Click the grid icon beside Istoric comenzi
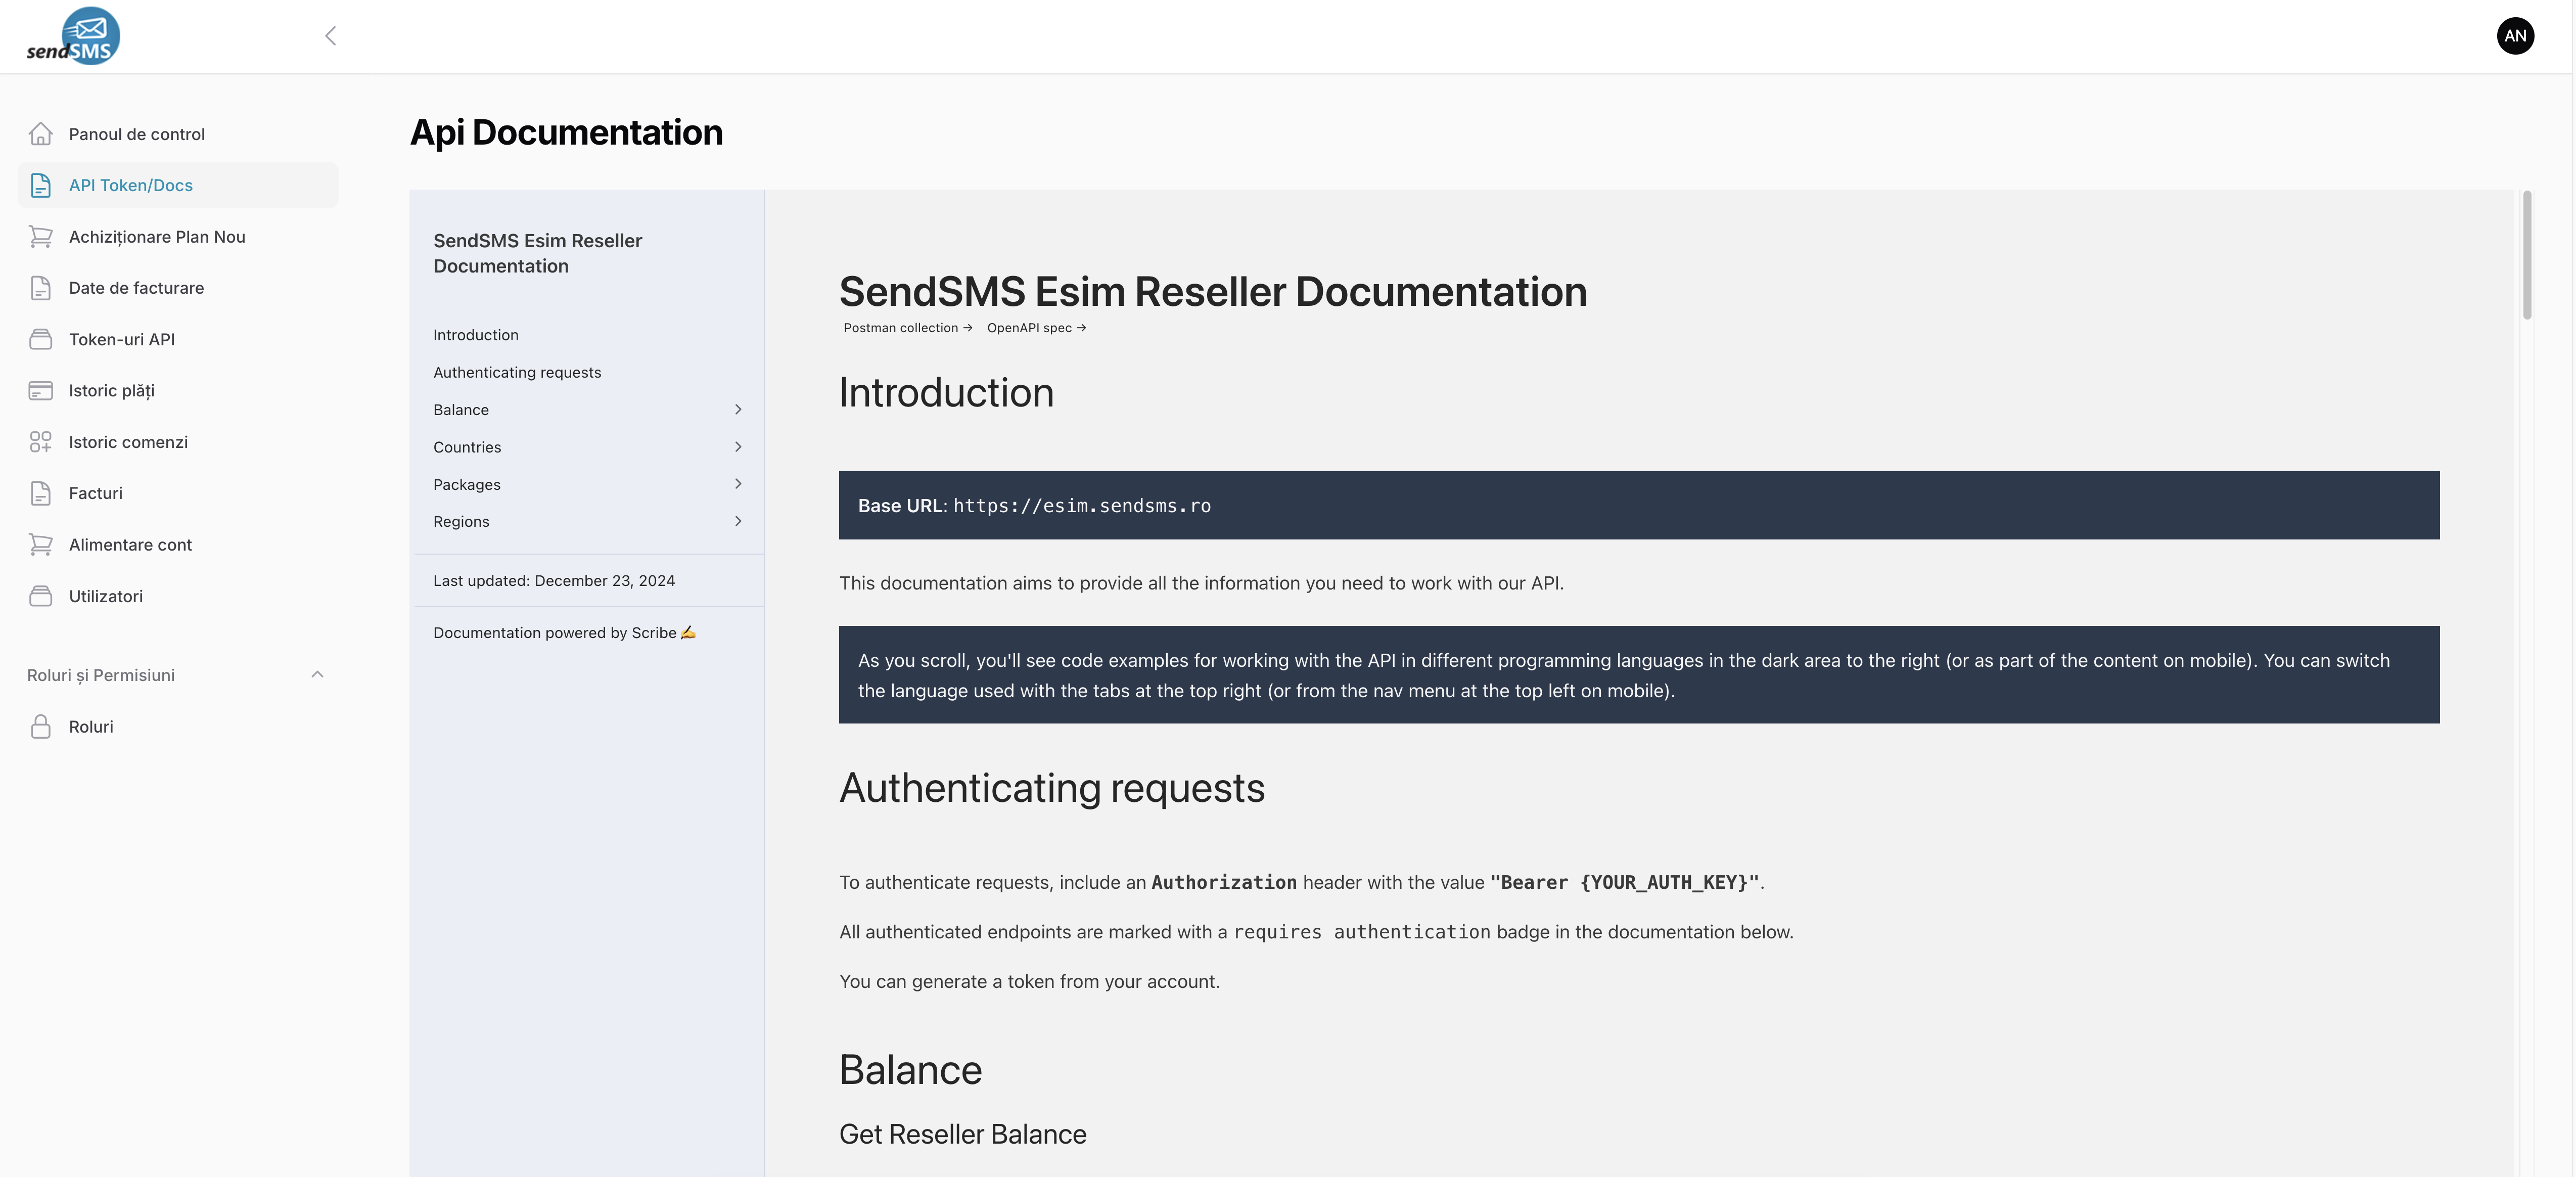The width and height of the screenshot is (2576, 1177). click(x=41, y=442)
